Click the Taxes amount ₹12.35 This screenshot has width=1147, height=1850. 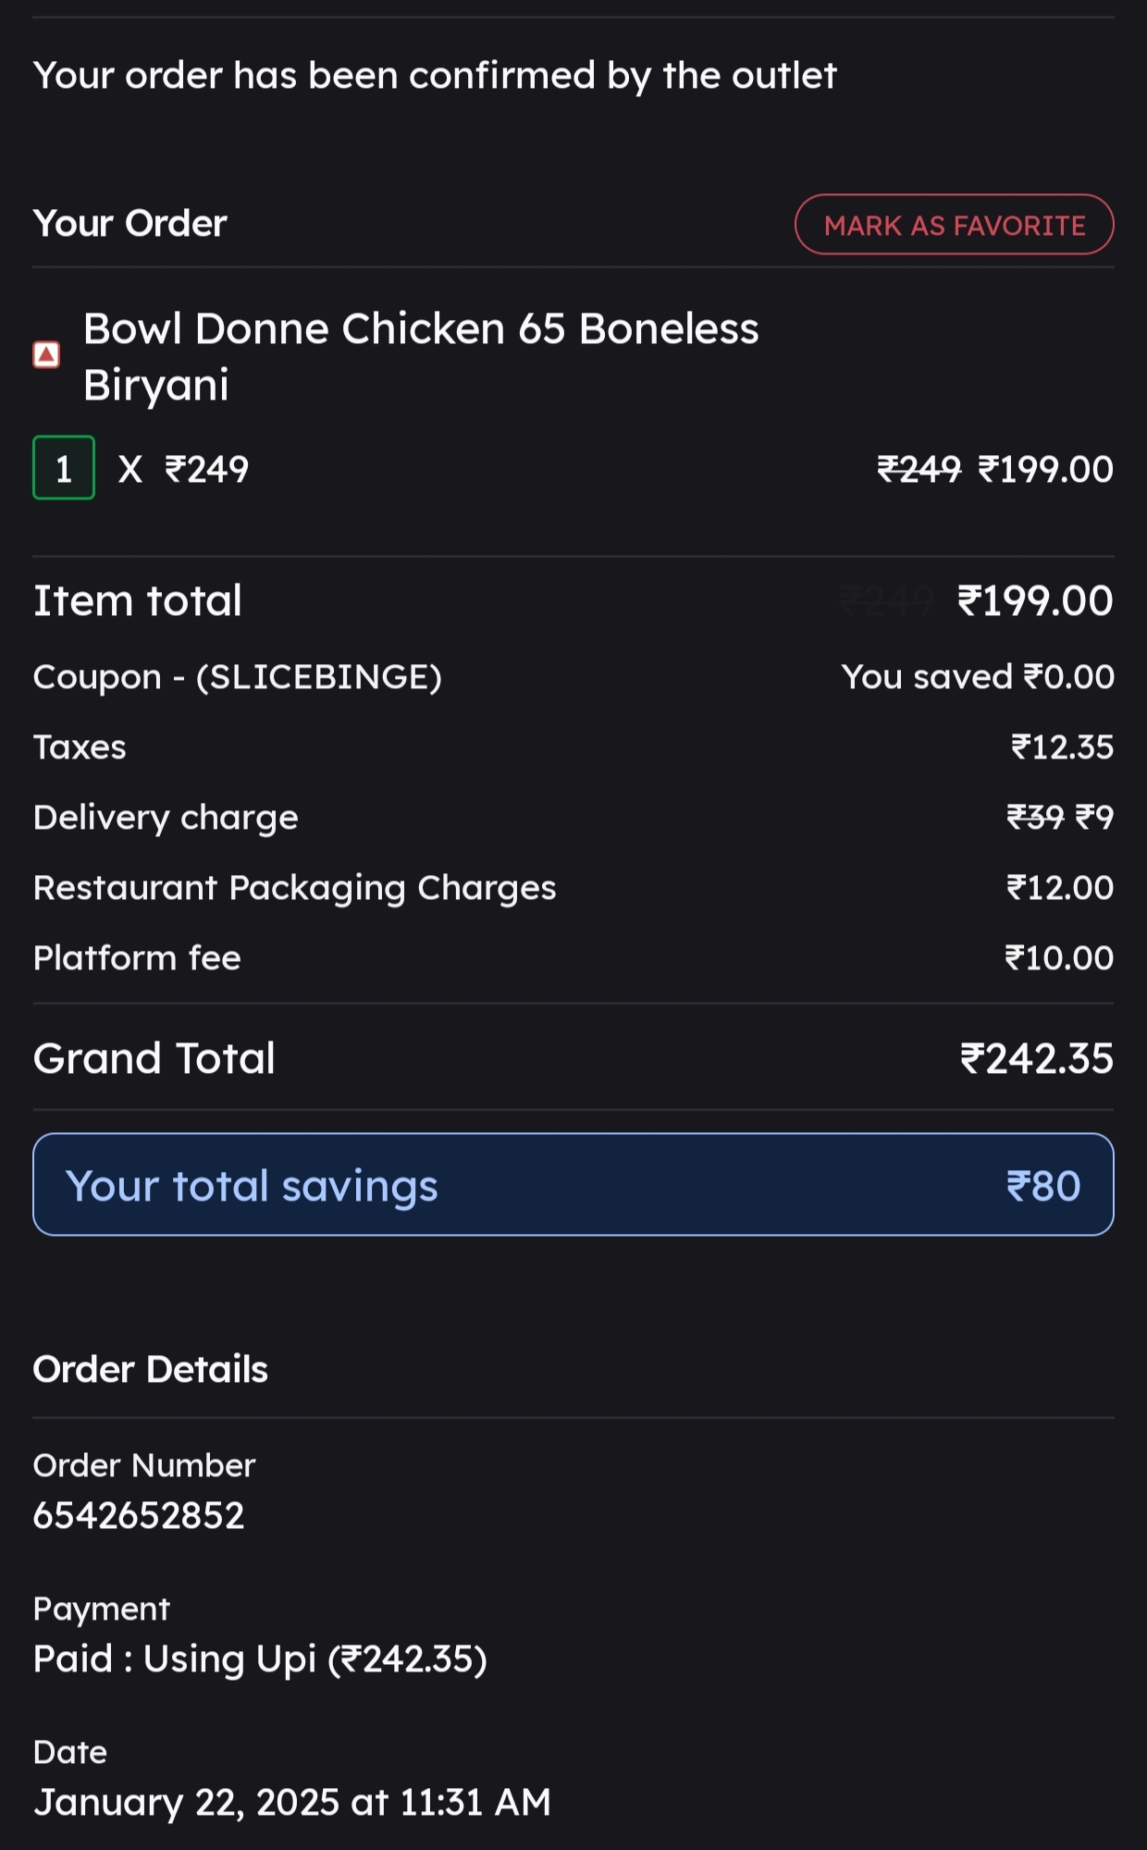(1062, 747)
